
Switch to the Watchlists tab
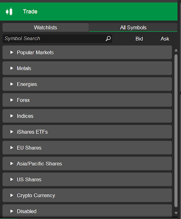[45, 27]
